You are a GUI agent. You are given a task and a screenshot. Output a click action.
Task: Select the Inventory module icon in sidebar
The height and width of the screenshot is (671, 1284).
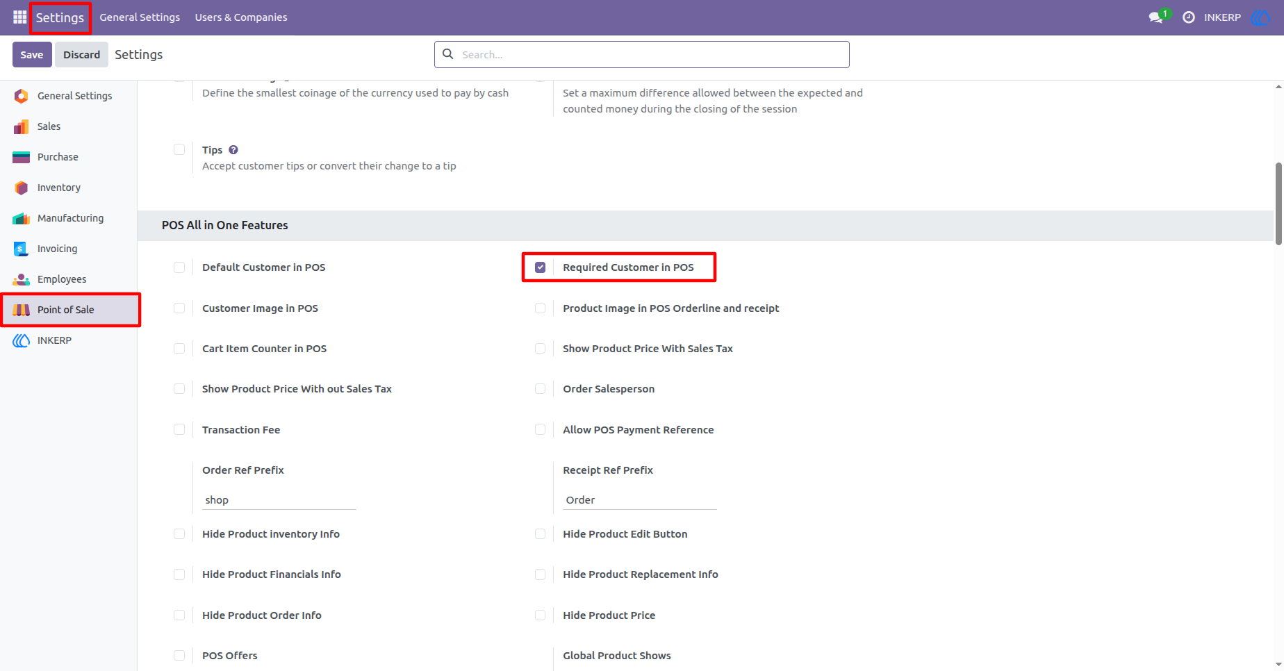[22, 188]
